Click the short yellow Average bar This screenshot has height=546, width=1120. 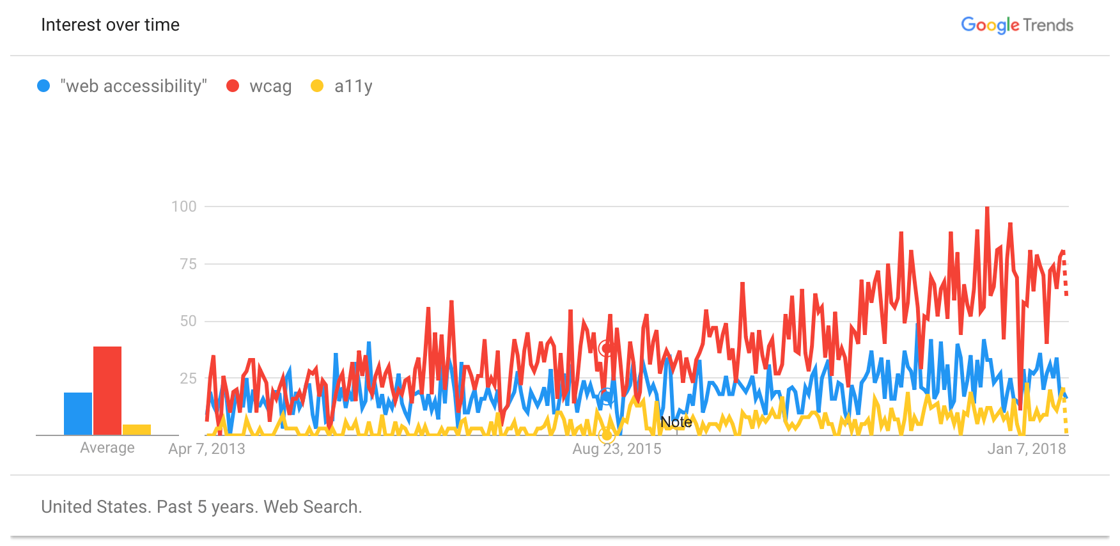click(x=137, y=430)
